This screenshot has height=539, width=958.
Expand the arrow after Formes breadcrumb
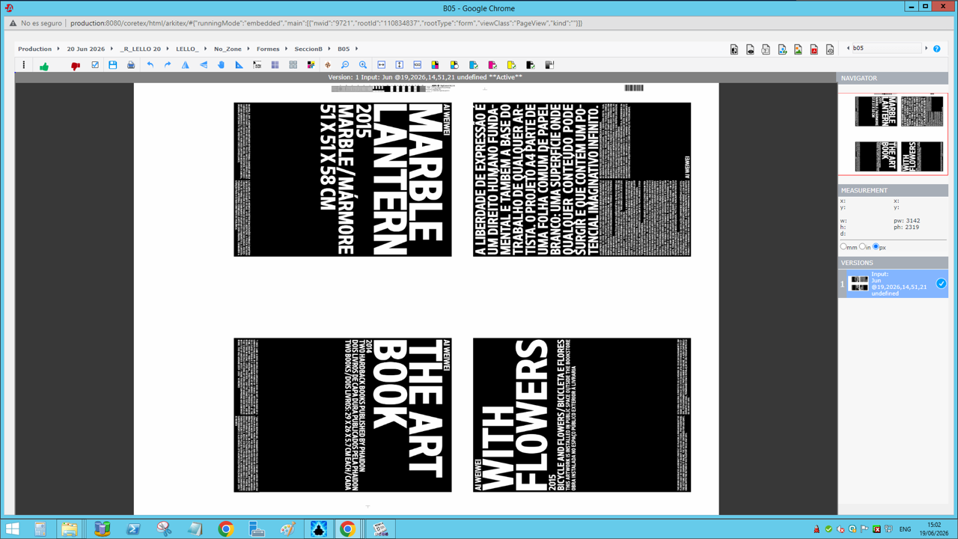[x=287, y=49]
